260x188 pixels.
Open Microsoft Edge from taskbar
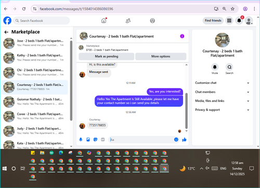pos(61,153)
